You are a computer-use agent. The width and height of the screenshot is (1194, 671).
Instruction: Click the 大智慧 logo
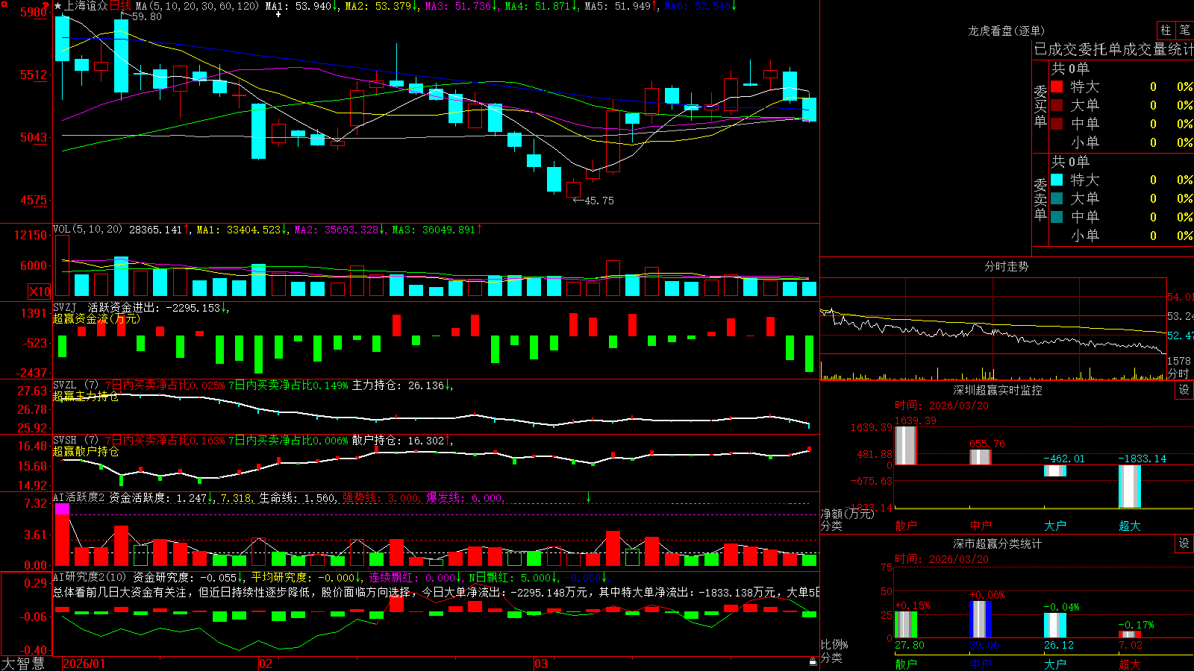tap(23, 664)
